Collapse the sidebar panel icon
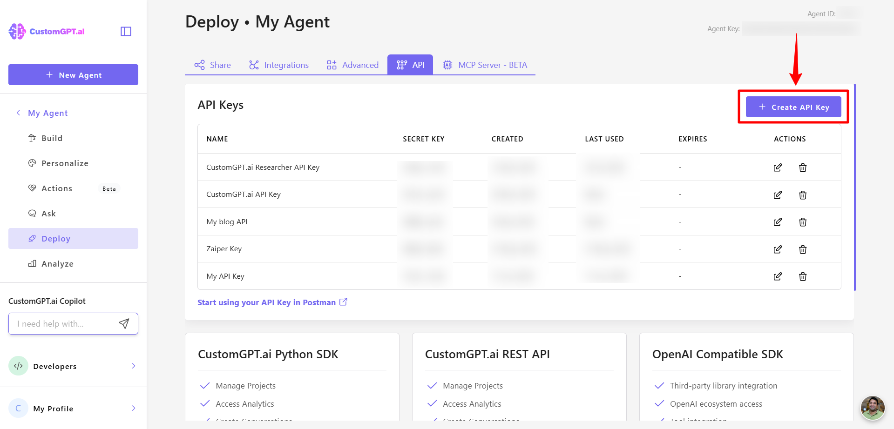Screen dimensions: 894x429 (x=126, y=31)
